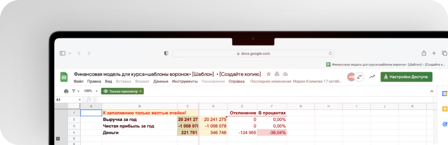Add a new tab with plus icon

(x=434, y=53)
